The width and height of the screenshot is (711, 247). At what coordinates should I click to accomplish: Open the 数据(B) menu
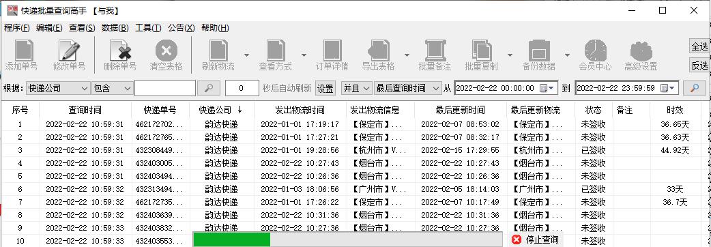tap(115, 28)
